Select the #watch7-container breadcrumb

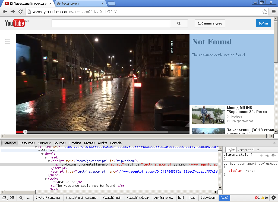pyautogui.click(x=48, y=198)
